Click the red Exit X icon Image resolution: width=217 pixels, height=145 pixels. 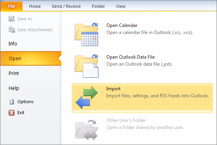coord(11,113)
